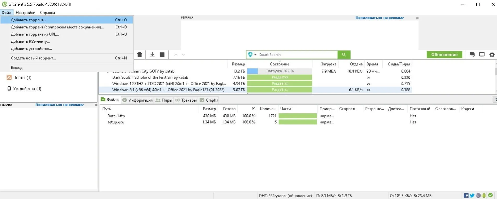This screenshot has width=497, height=199.
Task: Click the Android icon in status bar
Action: (x=484, y=195)
